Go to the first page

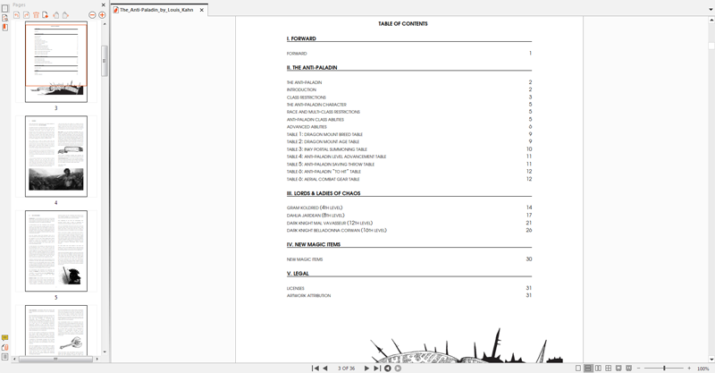pos(315,369)
